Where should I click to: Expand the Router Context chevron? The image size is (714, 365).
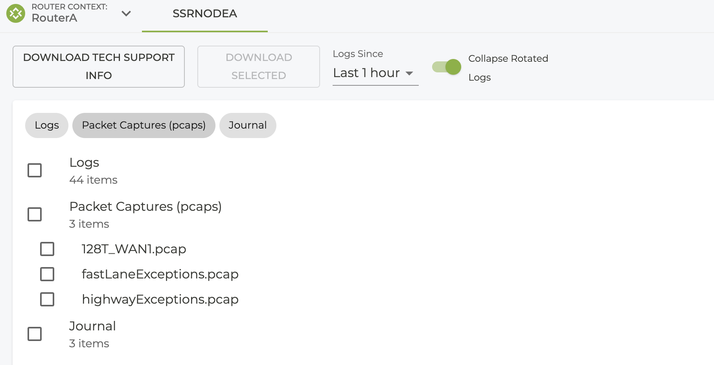tap(126, 13)
